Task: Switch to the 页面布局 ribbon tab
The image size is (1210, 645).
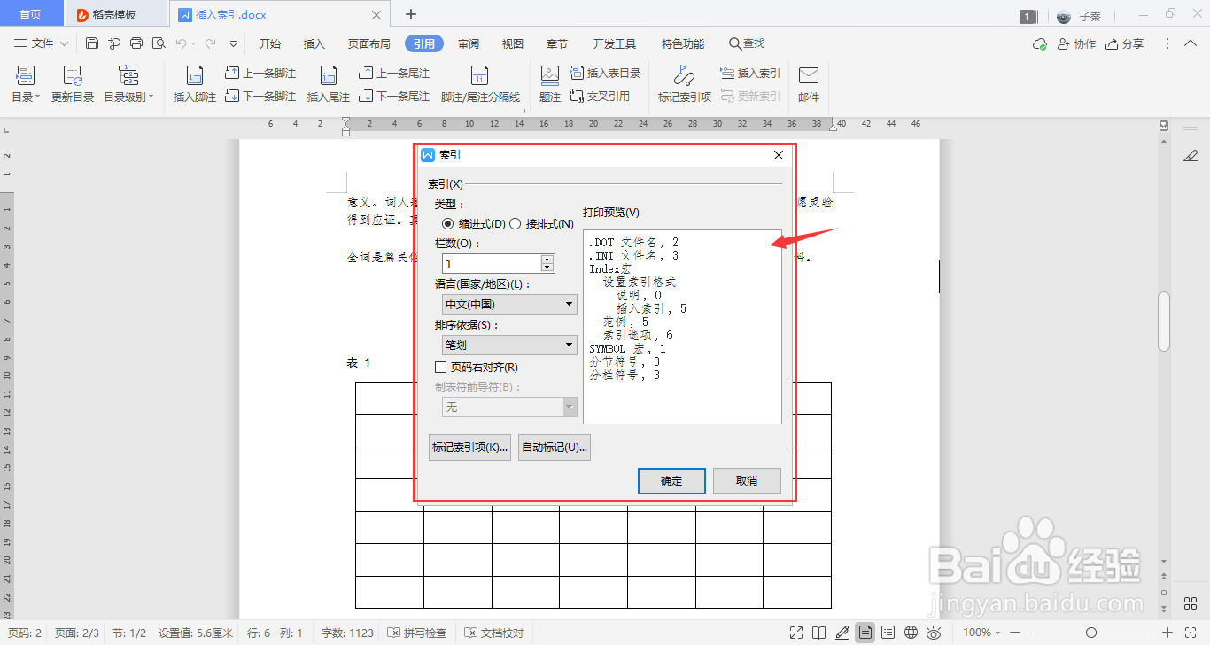Action: click(371, 43)
